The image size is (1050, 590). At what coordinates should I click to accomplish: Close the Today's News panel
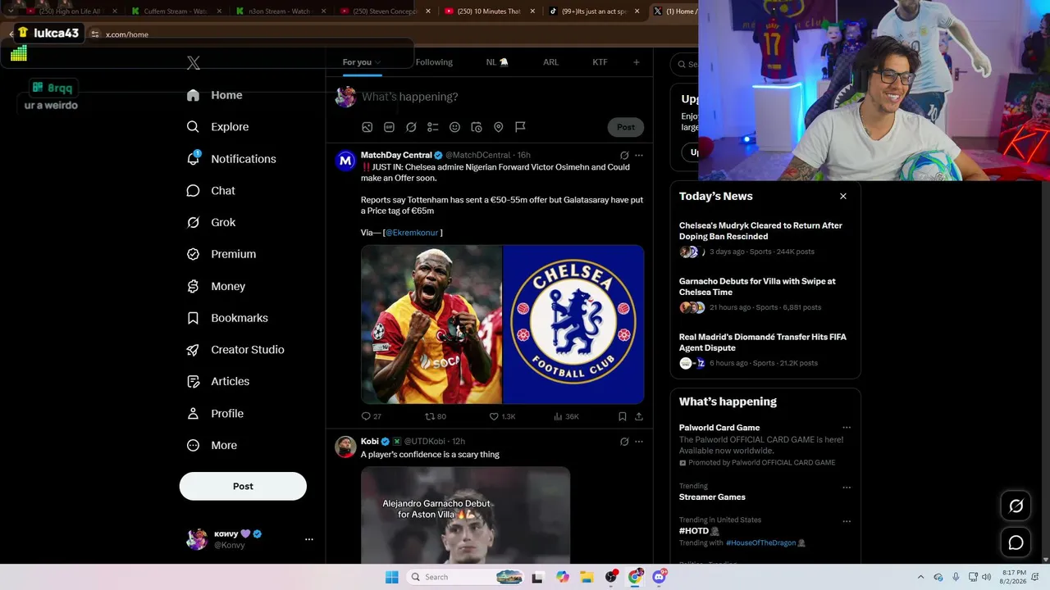(x=843, y=196)
